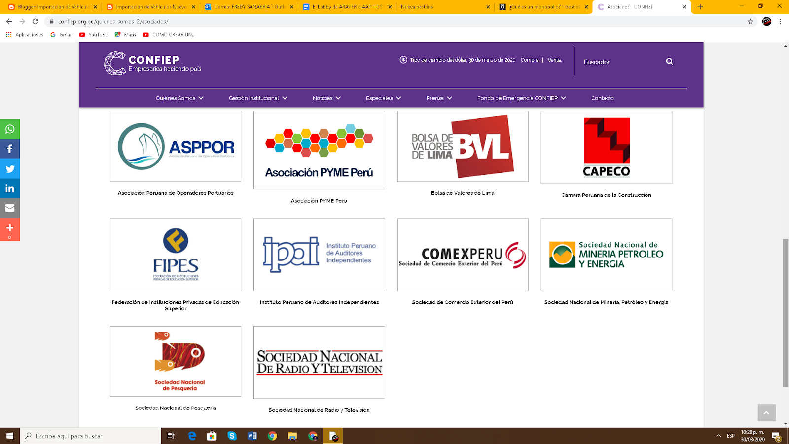Image resolution: width=789 pixels, height=444 pixels.
Task: Open Microsoft Edge from taskbar
Action: click(192, 436)
